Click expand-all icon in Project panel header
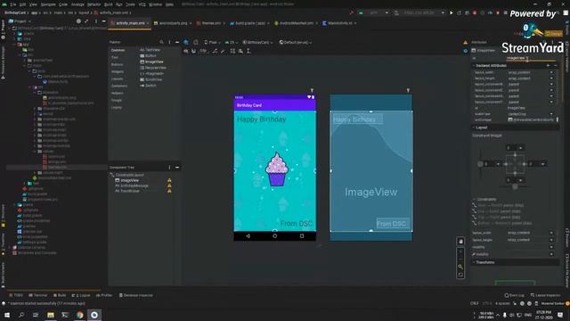The height and width of the screenshot is (321, 570). pos(87,21)
